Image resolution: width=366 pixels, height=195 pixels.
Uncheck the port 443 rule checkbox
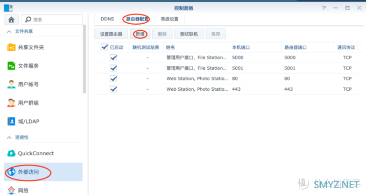coord(114,89)
